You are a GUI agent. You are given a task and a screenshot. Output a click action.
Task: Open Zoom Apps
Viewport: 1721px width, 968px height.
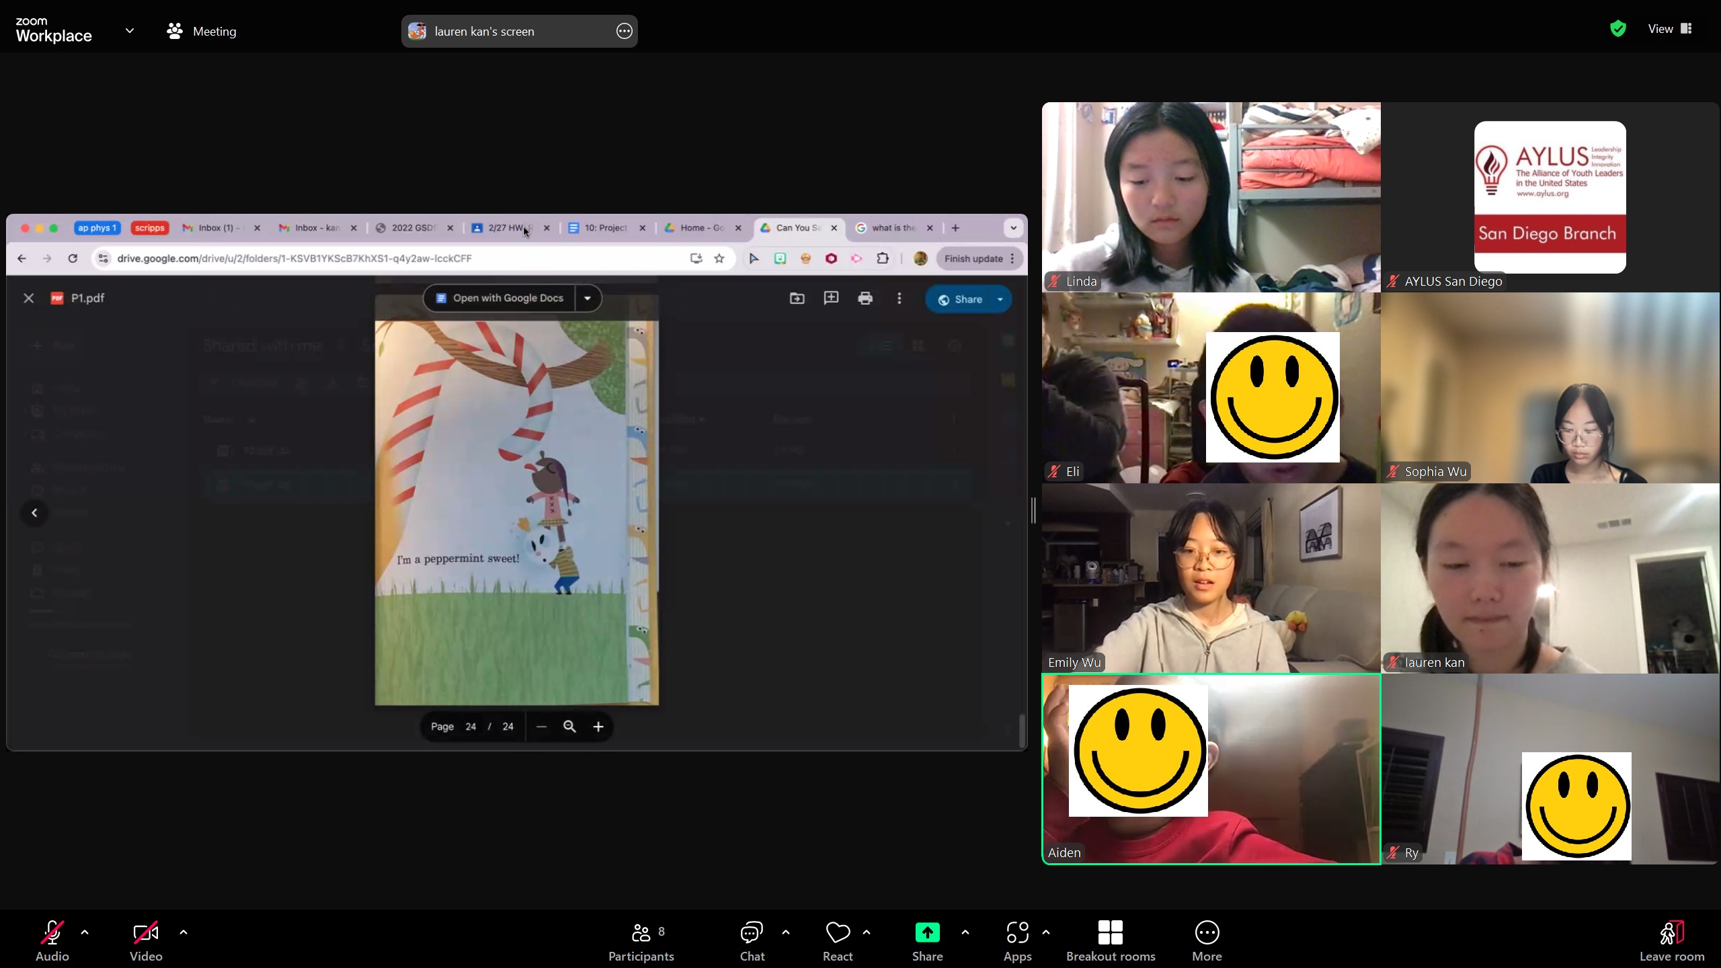pyautogui.click(x=1017, y=941)
